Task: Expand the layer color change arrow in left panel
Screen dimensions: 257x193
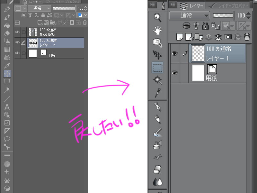Action: coord(85,15)
